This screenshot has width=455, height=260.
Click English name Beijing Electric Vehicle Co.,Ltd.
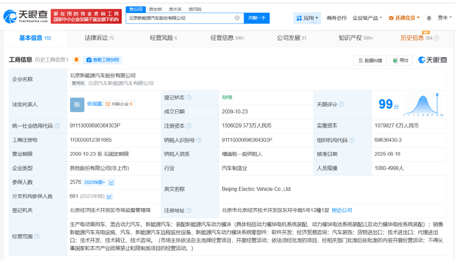click(x=256, y=189)
